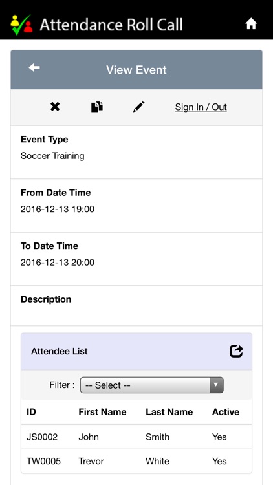Select attendee row TW0005 Trevor White
The height and width of the screenshot is (485, 273).
click(x=136, y=461)
